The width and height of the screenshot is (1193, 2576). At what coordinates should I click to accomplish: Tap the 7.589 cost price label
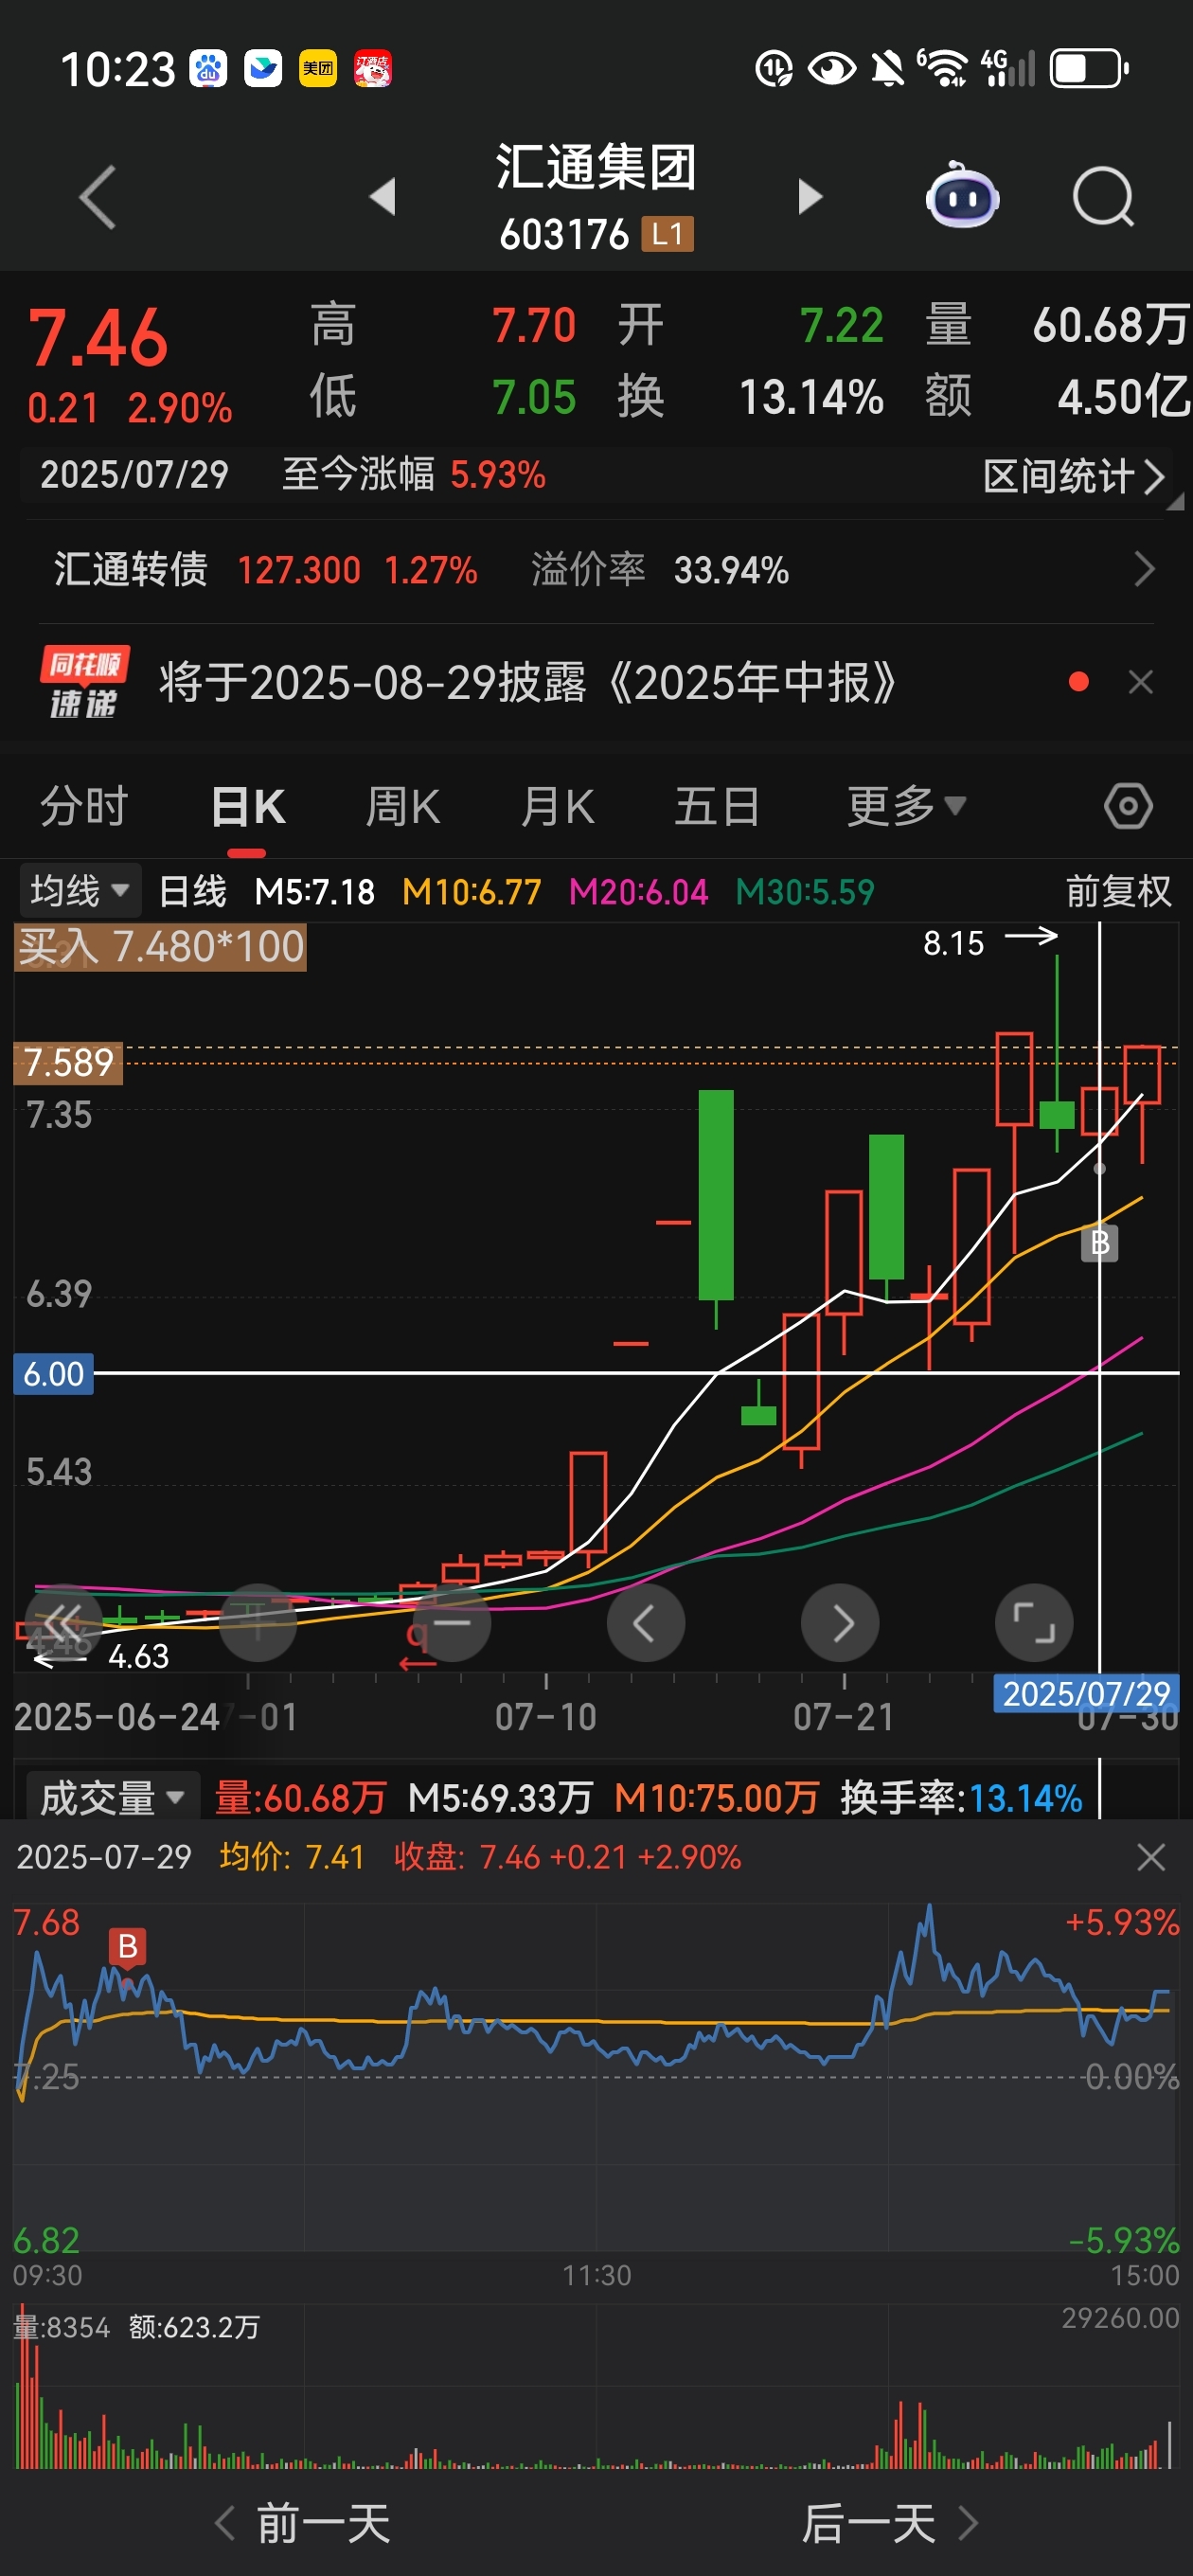pyautogui.click(x=68, y=1063)
